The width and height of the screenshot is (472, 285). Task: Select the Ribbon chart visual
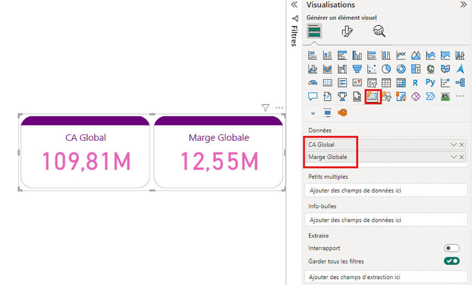click(x=328, y=69)
